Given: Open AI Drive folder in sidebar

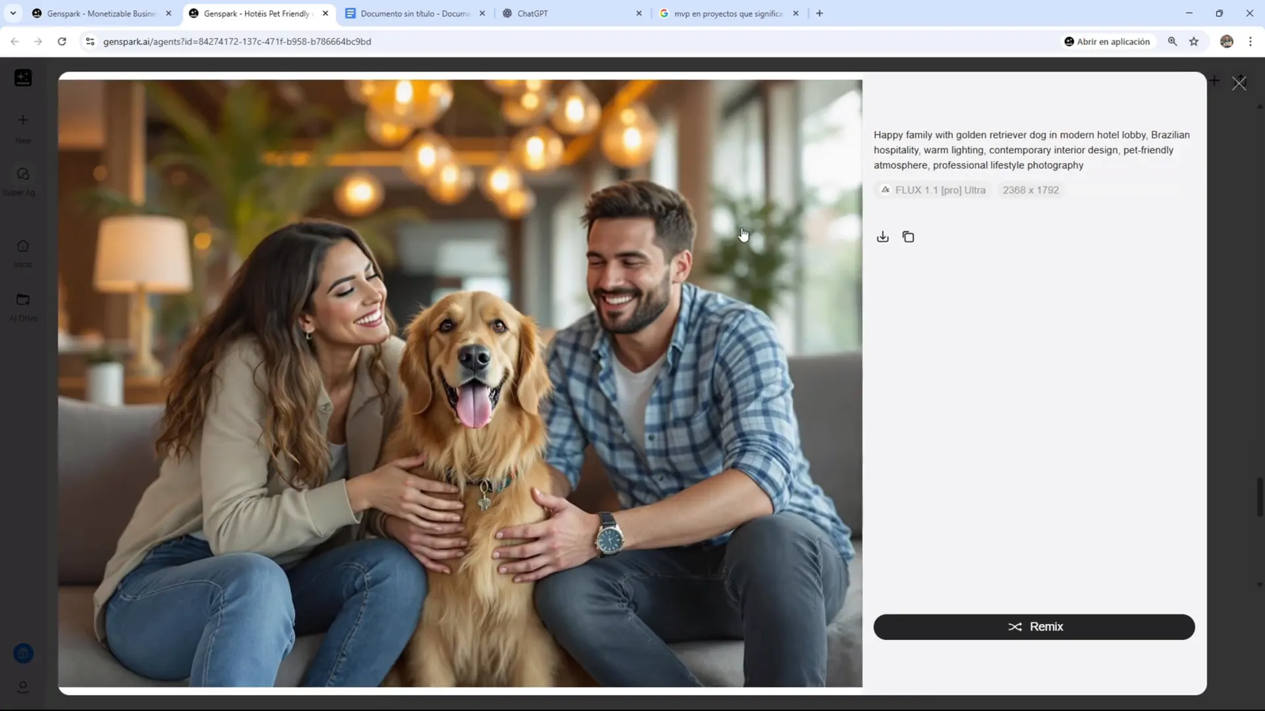Looking at the screenshot, I should 23,299.
